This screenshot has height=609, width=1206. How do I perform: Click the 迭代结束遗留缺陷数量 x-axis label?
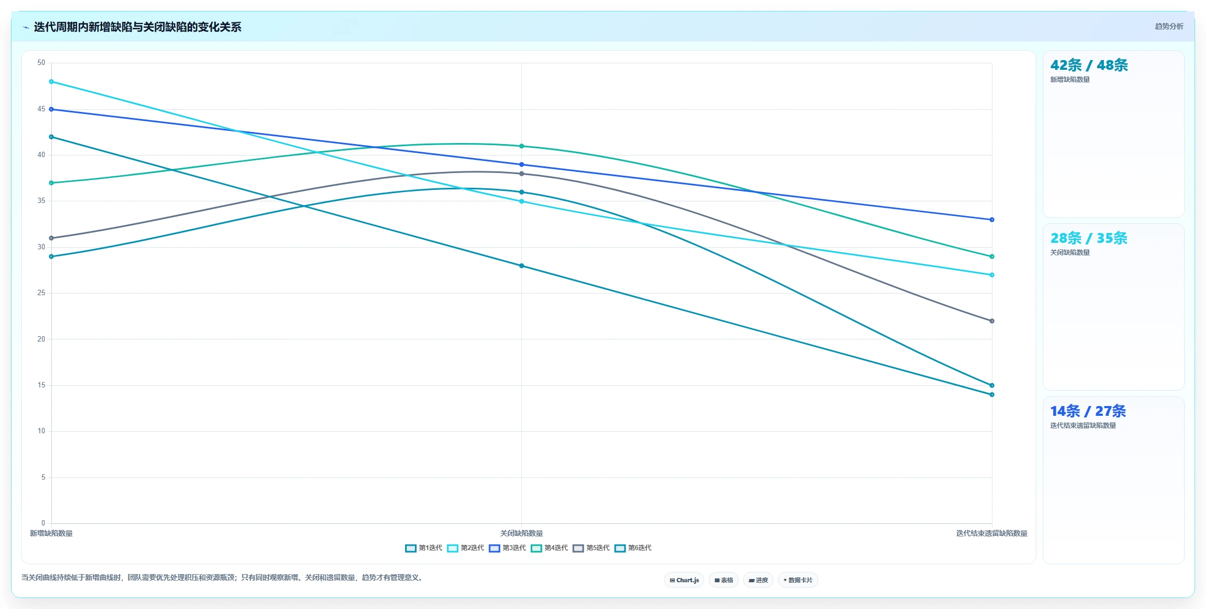(991, 534)
